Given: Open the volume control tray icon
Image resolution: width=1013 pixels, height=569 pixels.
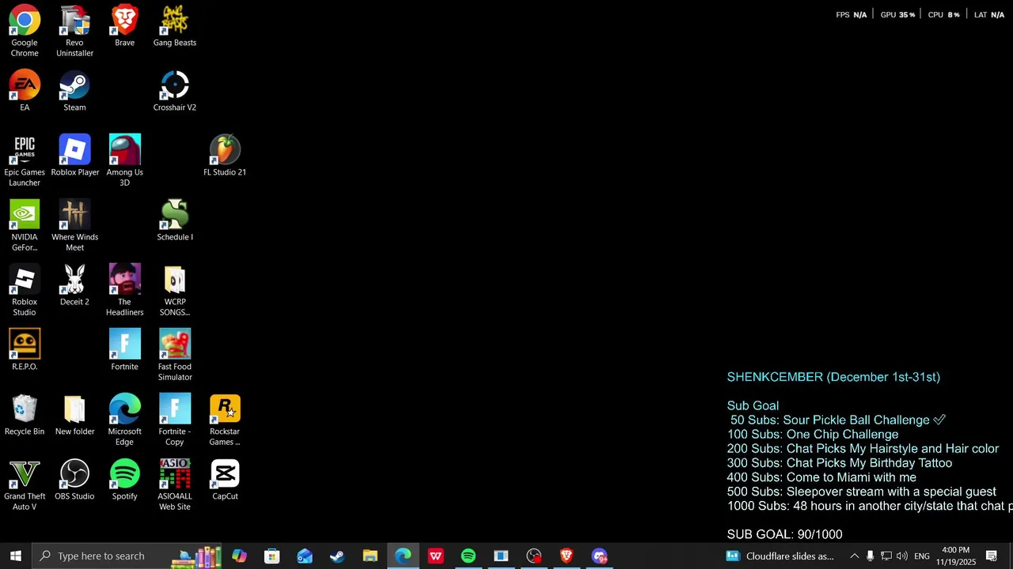Looking at the screenshot, I should (x=902, y=556).
